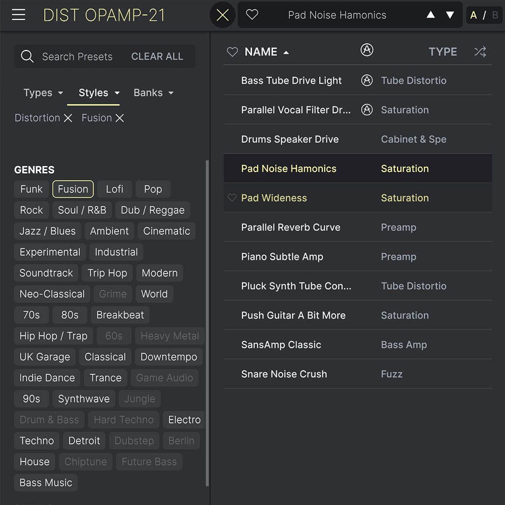The image size is (505, 505).
Task: Switch to the B preset state
Action: click(495, 15)
